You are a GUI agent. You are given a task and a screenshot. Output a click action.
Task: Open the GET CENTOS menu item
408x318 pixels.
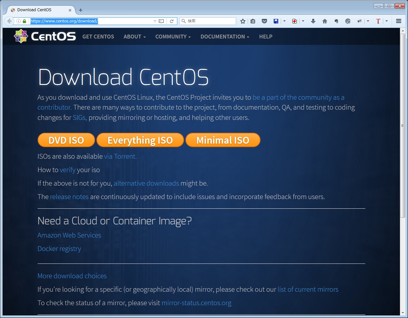click(x=98, y=37)
